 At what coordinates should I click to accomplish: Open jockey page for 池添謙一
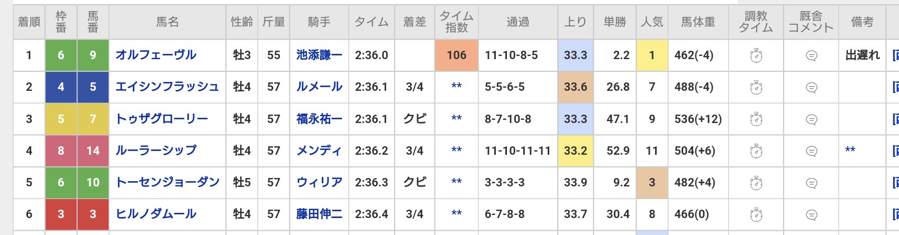click(x=319, y=55)
